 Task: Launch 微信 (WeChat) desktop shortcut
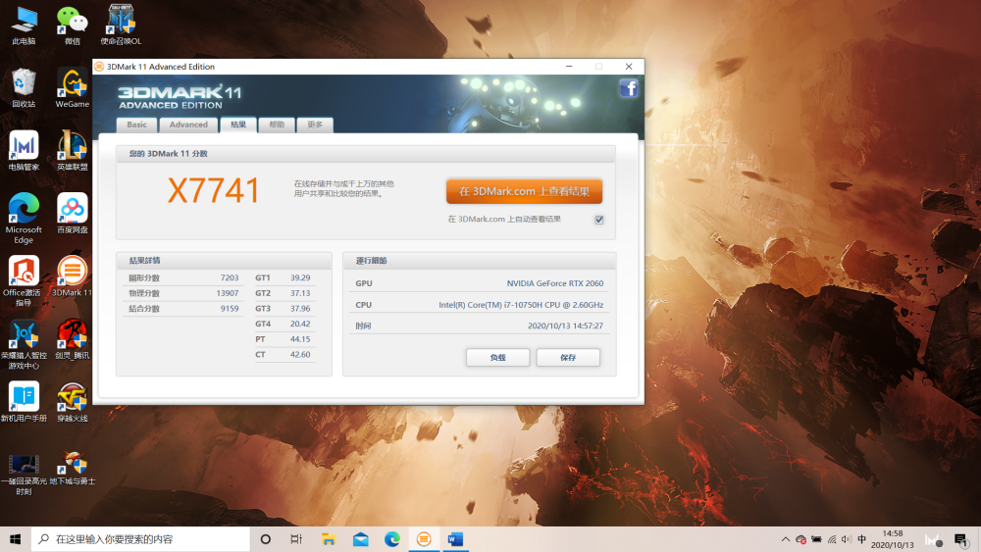pyautogui.click(x=73, y=25)
